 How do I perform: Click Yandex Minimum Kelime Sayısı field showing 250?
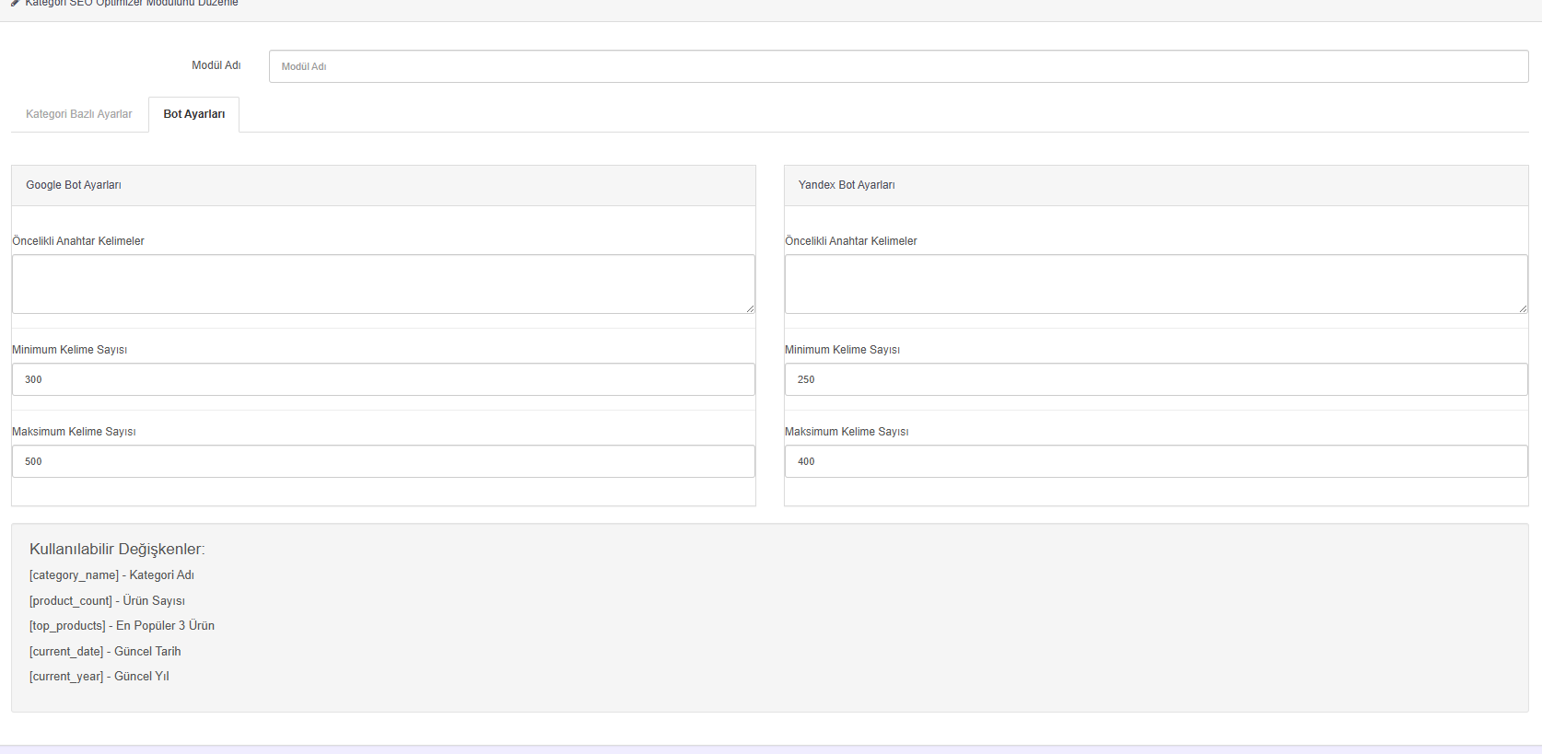[1156, 379]
